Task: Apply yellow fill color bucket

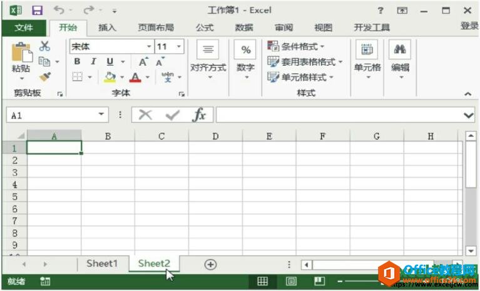Action: coord(110,77)
